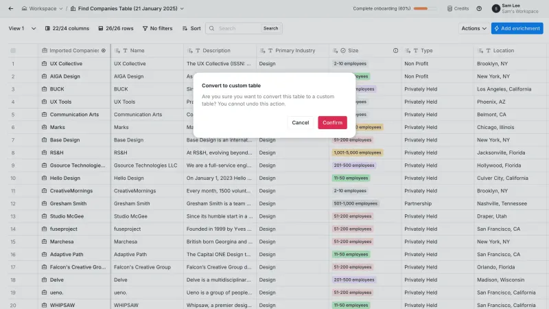
Task: Select the 'Every month, 1500 volunt...' description cell
Action: point(218,191)
